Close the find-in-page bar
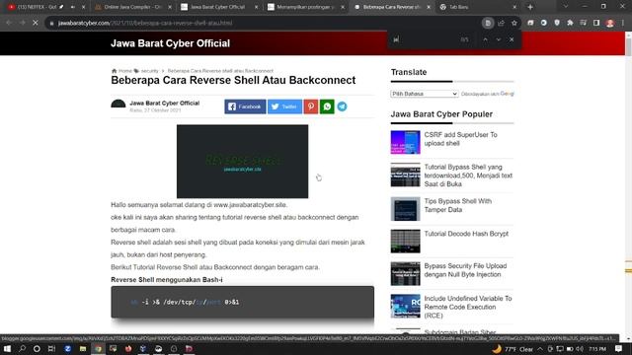 (x=512, y=39)
